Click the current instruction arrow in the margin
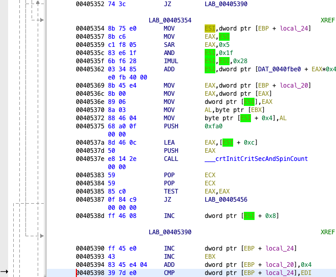This screenshot has width=336, height=277. (5, 273)
